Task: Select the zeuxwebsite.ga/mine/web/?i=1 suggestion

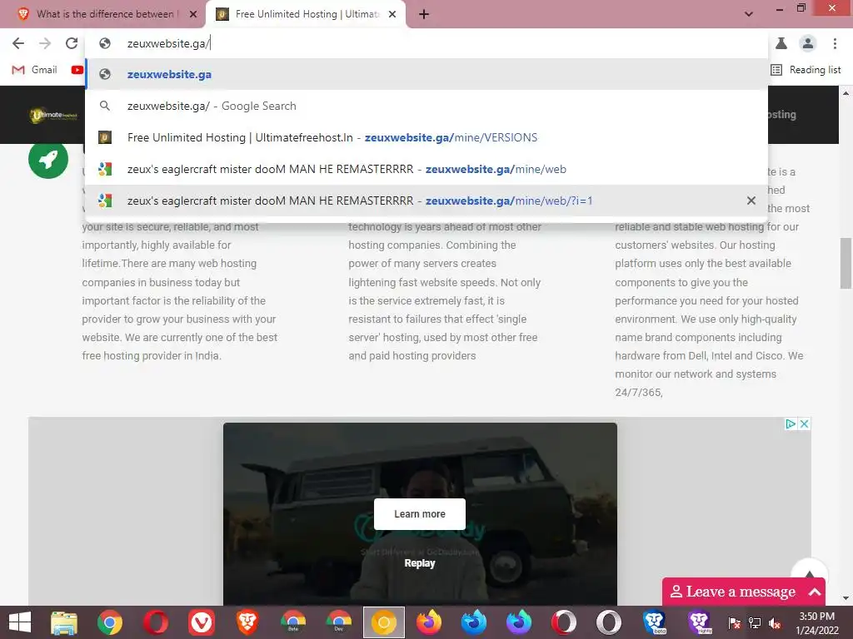Action: 426,201
